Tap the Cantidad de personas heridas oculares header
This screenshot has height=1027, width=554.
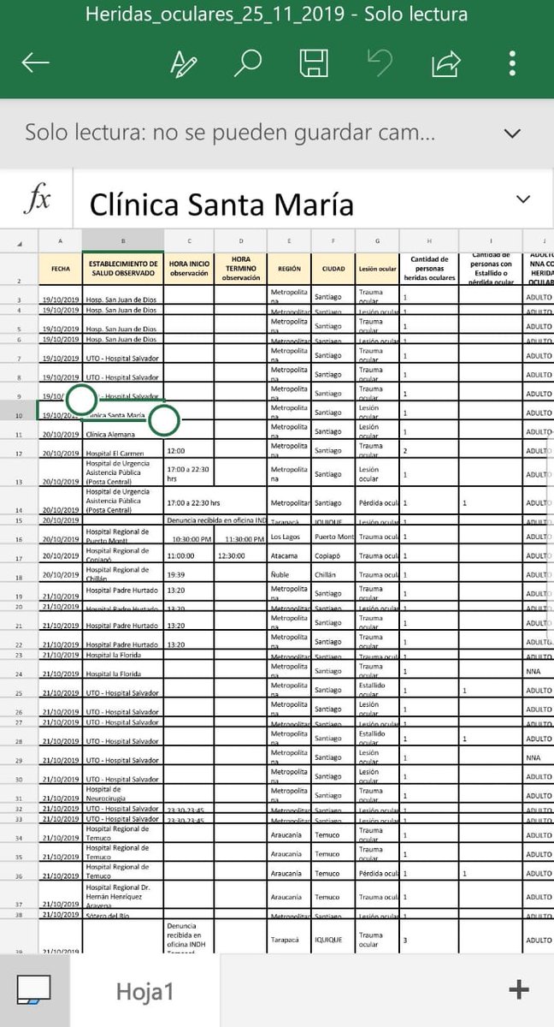click(x=428, y=269)
